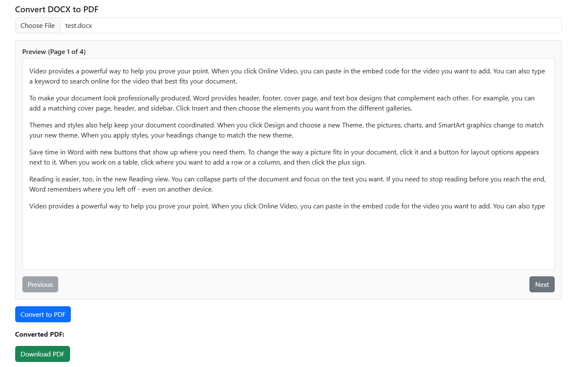572x367 pixels.
Task: Click the Choose File button
Action: pos(38,25)
